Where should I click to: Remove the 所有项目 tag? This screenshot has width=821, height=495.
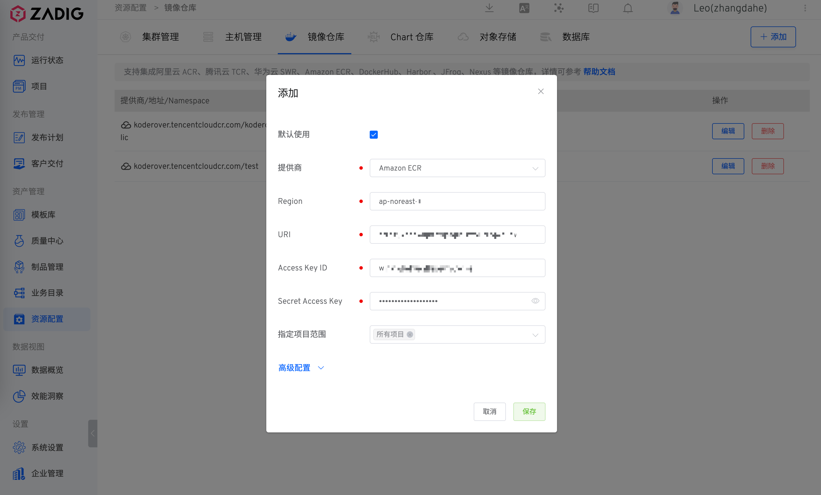tap(410, 334)
